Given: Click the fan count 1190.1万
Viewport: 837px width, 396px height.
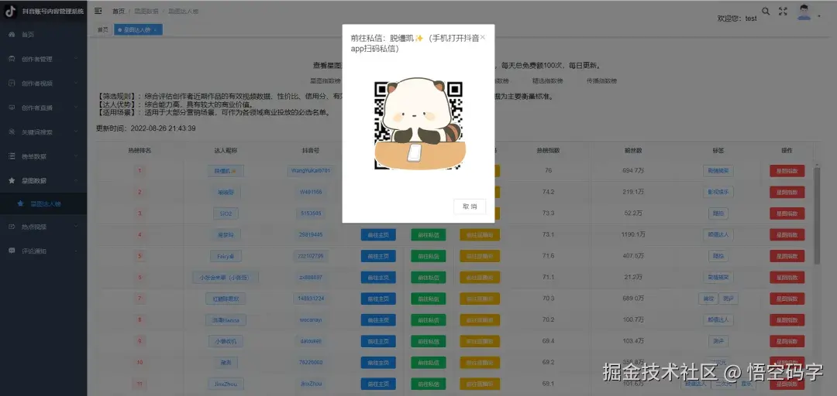Looking at the screenshot, I should [633, 234].
